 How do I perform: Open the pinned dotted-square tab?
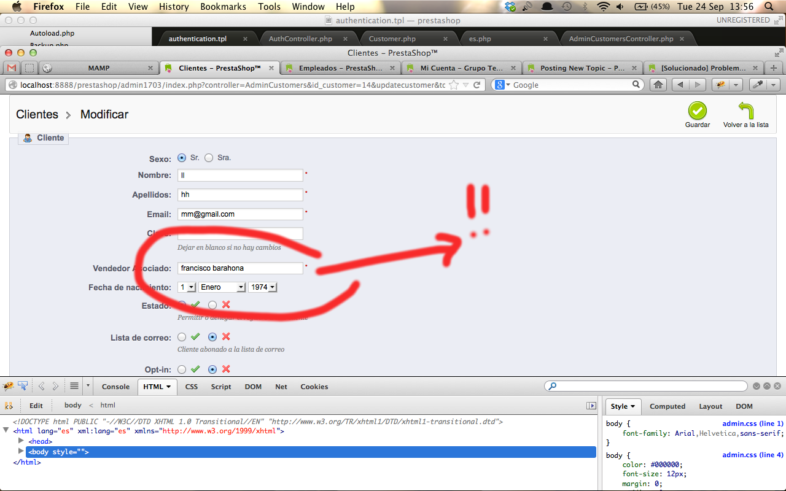pyautogui.click(x=29, y=68)
